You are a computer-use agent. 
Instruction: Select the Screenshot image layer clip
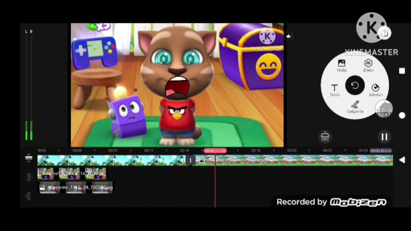click(x=72, y=174)
